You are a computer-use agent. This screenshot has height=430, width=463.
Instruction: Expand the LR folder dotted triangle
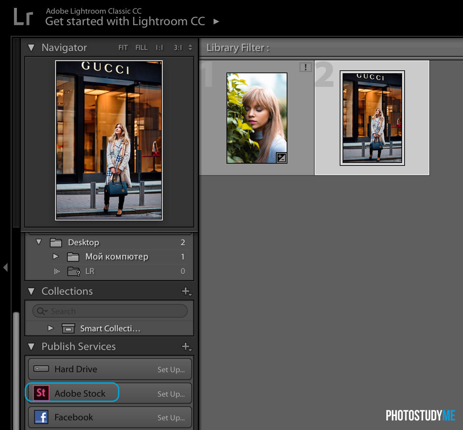(56, 271)
